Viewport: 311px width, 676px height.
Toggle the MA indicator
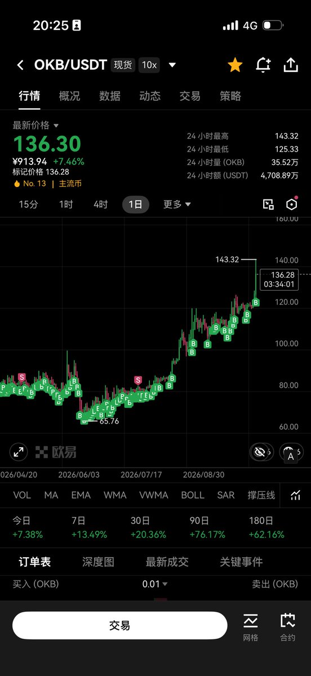51,495
